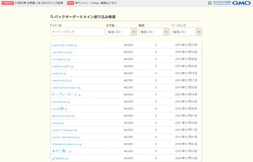The image size is (253, 162).
Task: Click the page rank 0 in smile-manamana.jp row
Action: coord(156,137)
